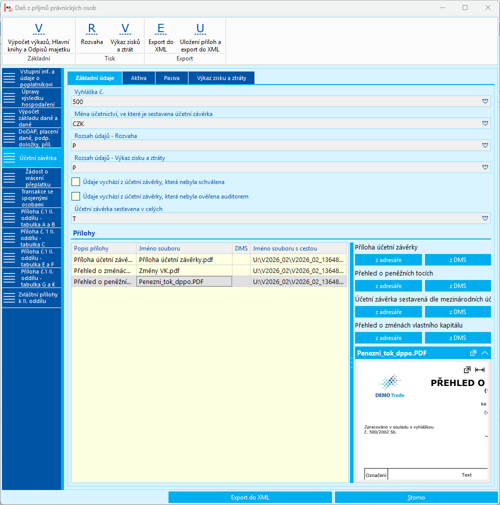Toggle 'nebyla ověřena auditorem' checkbox
500x505 pixels.
coord(75,196)
